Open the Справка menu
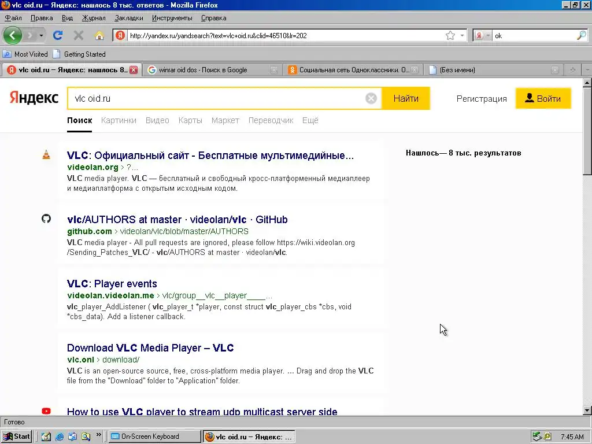This screenshot has height=444, width=592. [x=214, y=18]
